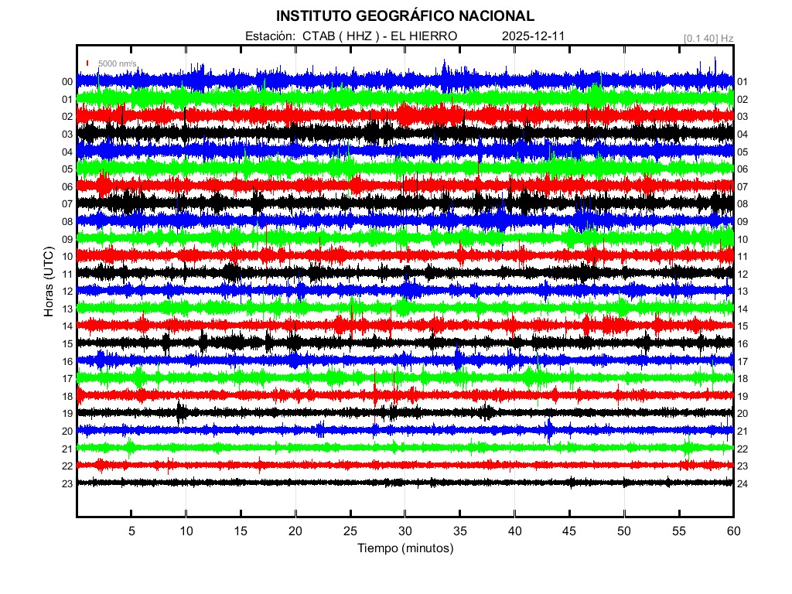Image resolution: width=792 pixels, height=594 pixels.
Task: Click the Horas (UTC) vertical axis label
Action: point(48,282)
